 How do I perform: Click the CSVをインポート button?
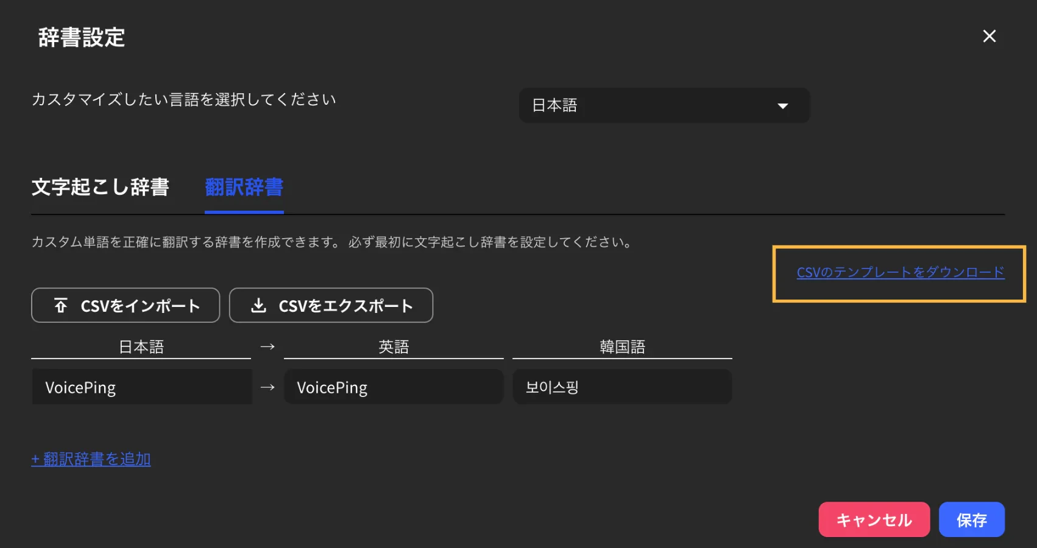(126, 305)
